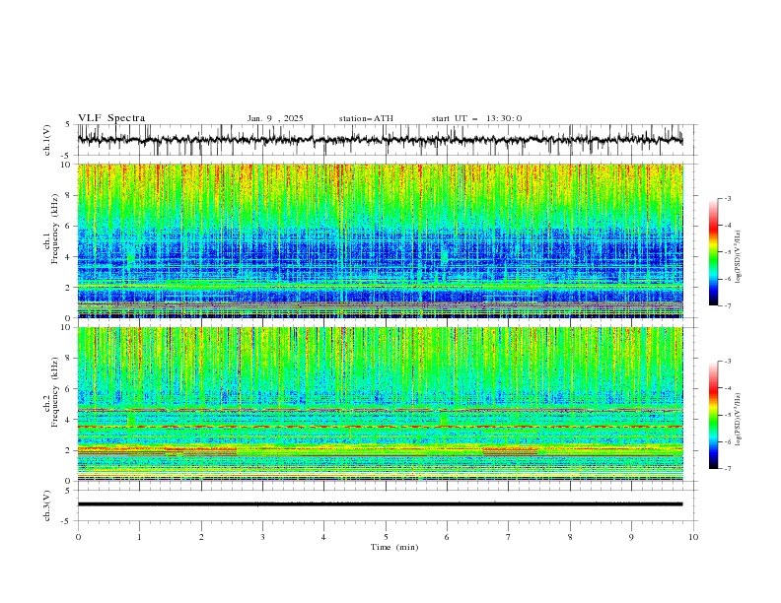The width and height of the screenshot is (781, 603).
Task: Click the "2" kHz tick on ch.1 spectrogram axis
Action: point(68,288)
